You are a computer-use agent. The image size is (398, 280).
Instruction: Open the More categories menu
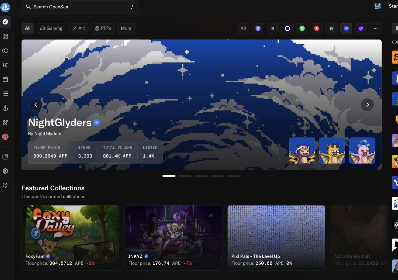point(126,28)
